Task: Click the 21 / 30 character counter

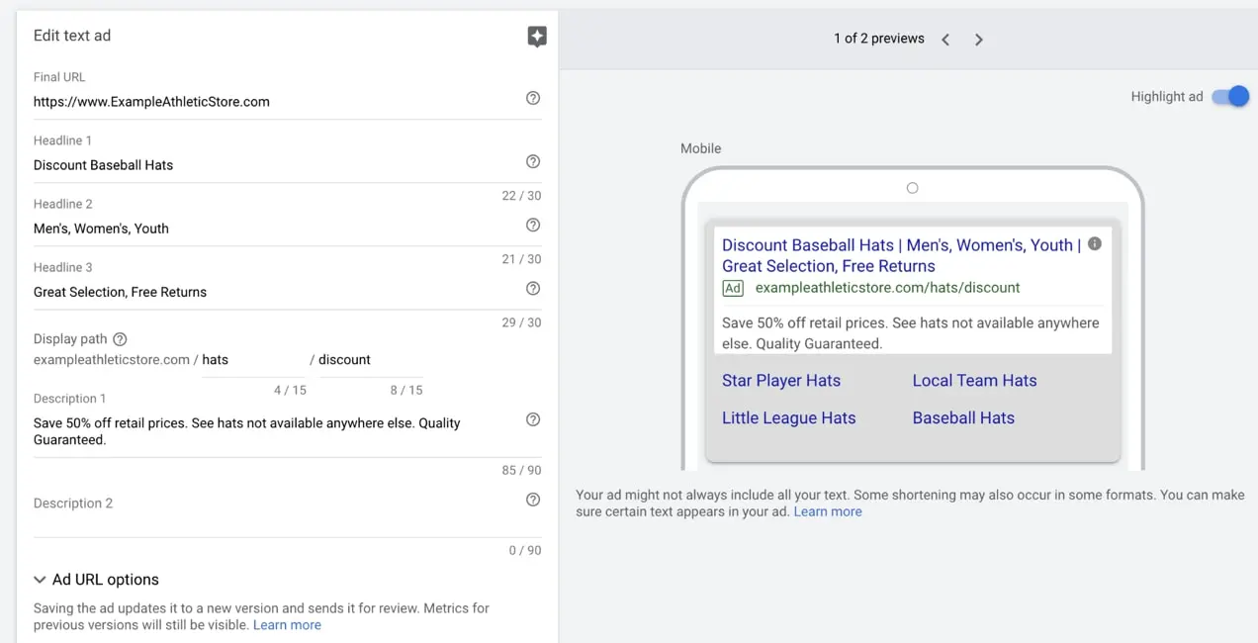Action: pos(521,259)
